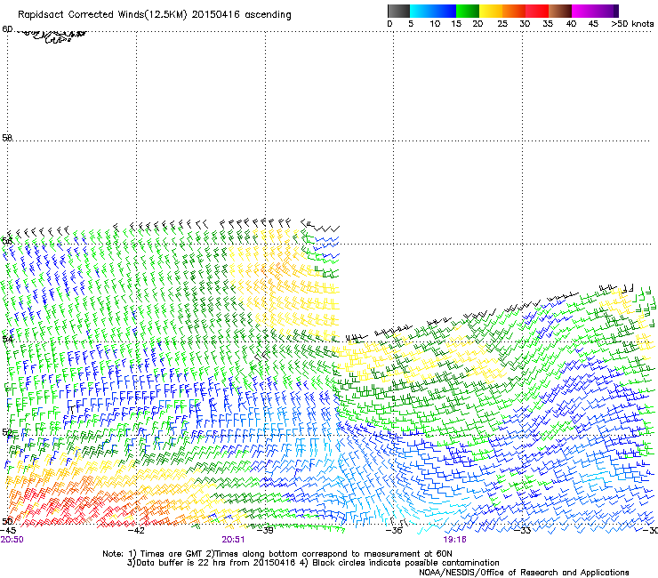Screen dimensions: 658x578
Task: Click the longitude label '-39'
Action: pyautogui.click(x=265, y=530)
